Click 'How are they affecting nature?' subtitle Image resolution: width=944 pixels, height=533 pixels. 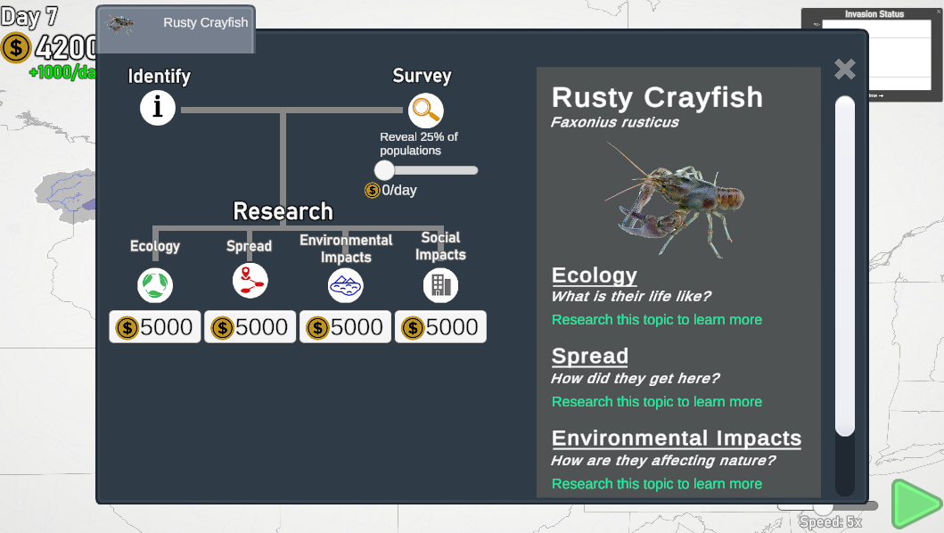[663, 460]
